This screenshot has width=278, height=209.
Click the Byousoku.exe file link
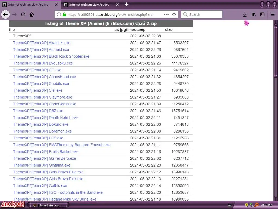[43, 63]
